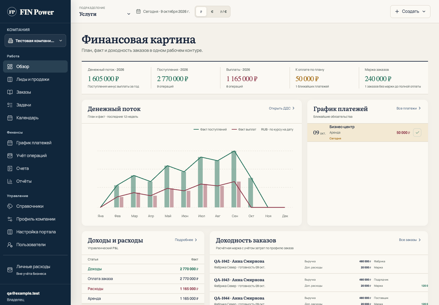Click the График платежей sidebar icon

[x=10, y=143]
